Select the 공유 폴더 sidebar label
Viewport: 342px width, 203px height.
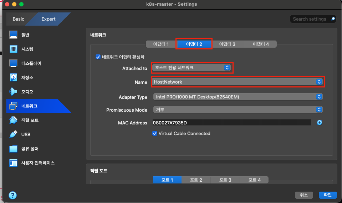(x=30, y=149)
